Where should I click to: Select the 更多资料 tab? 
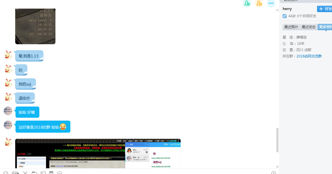(x=325, y=27)
